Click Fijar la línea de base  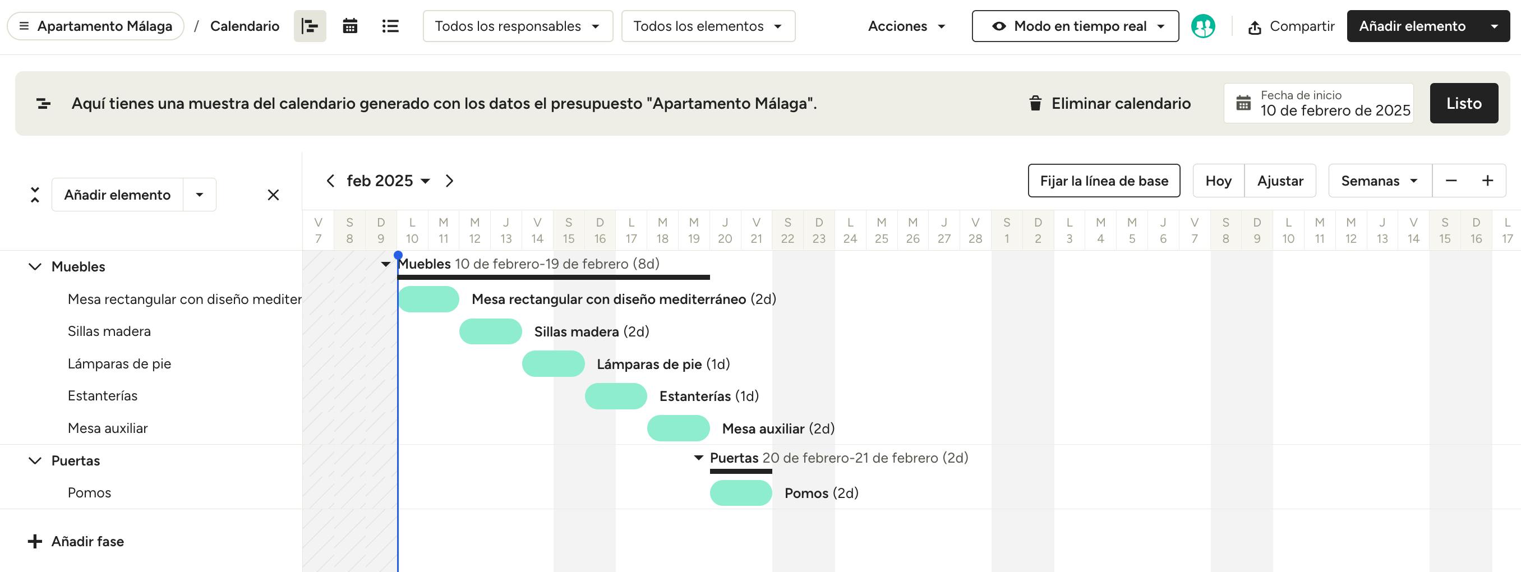click(x=1104, y=181)
